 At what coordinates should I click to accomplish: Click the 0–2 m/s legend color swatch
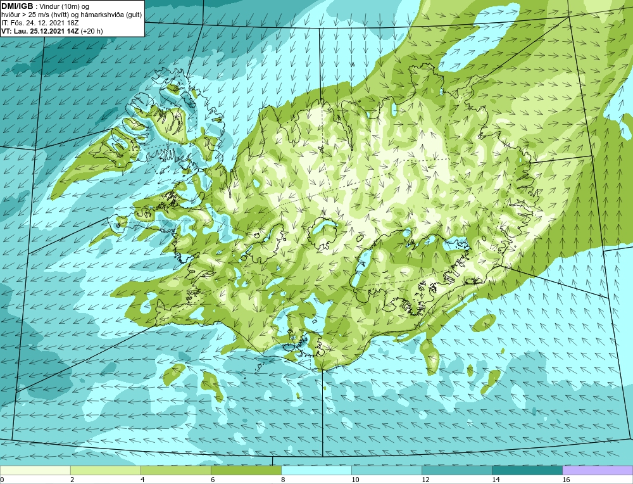click(x=35, y=470)
